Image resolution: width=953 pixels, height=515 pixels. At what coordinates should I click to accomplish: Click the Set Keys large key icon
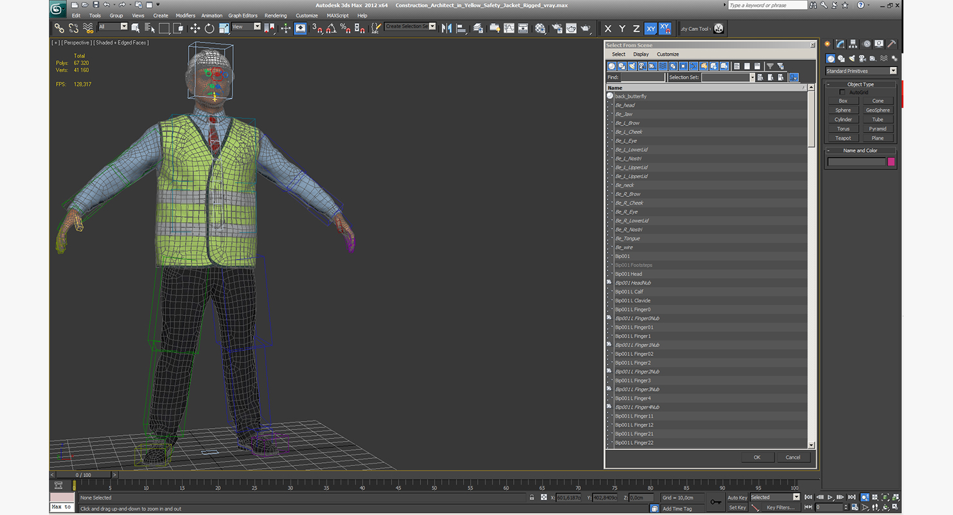pyautogui.click(x=715, y=502)
